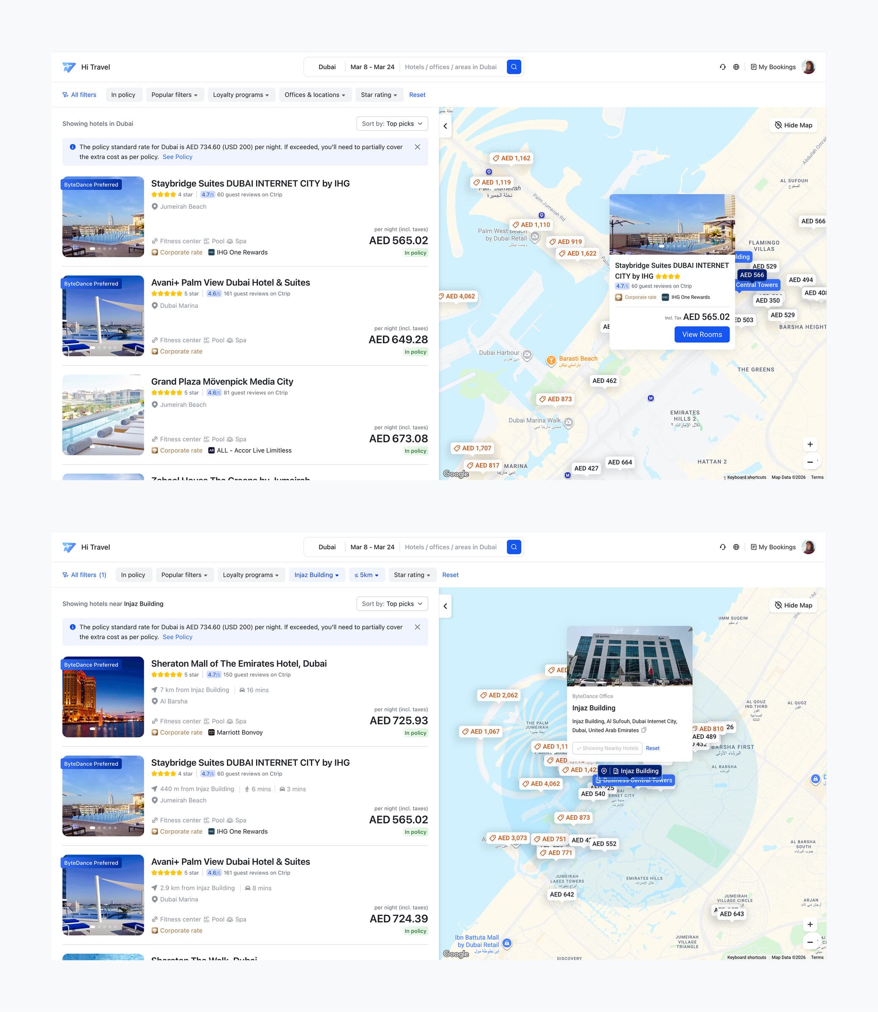Viewport: 878px width, 1012px height.
Task: Expand the Offices & locations dropdown
Action: (x=315, y=95)
